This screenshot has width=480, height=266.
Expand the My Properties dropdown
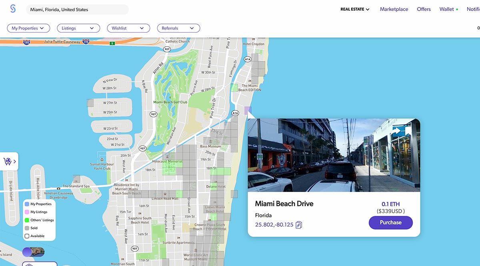28,28
